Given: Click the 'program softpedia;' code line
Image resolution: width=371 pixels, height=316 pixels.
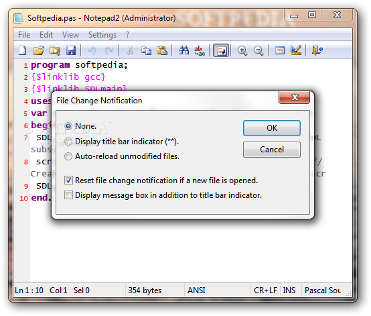Looking at the screenshot, I should point(79,65).
